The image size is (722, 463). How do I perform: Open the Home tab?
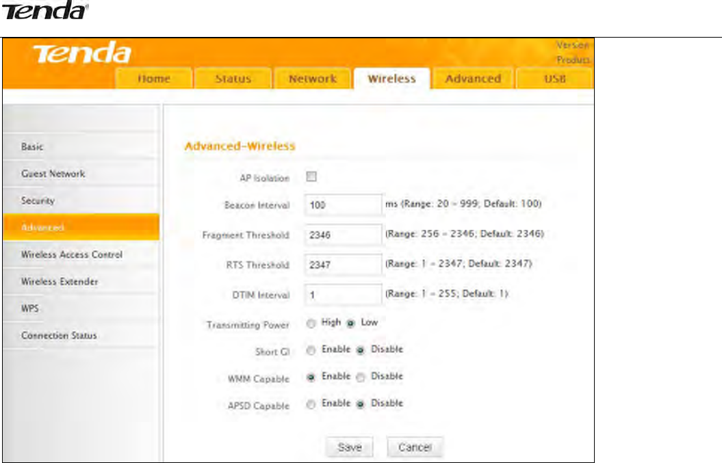(154, 79)
